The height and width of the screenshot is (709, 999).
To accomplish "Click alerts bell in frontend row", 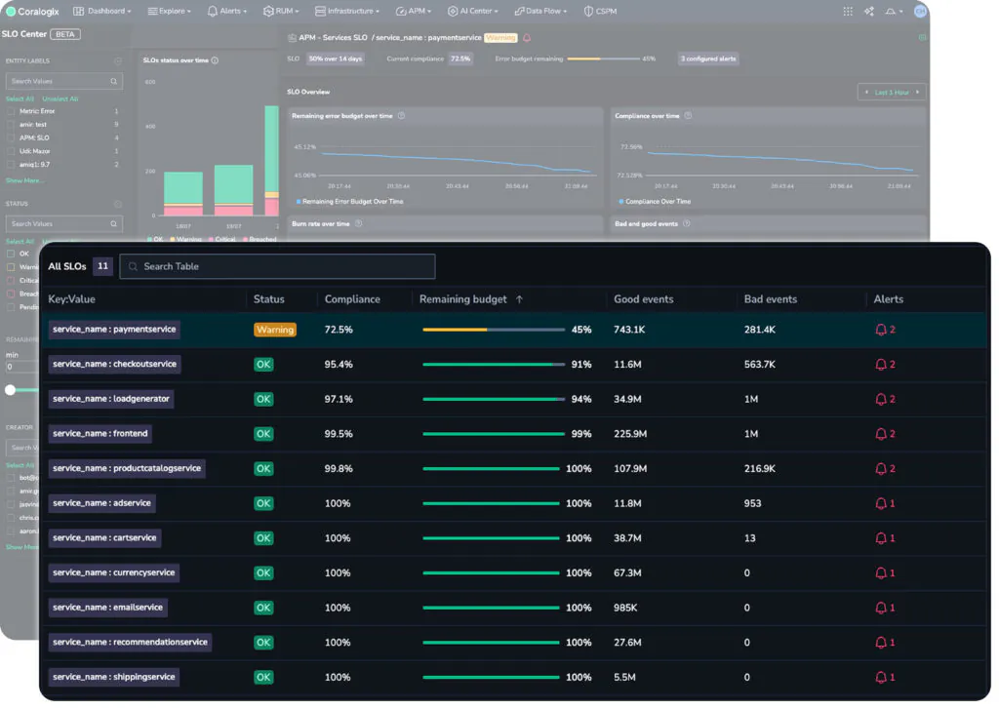I will pos(881,434).
